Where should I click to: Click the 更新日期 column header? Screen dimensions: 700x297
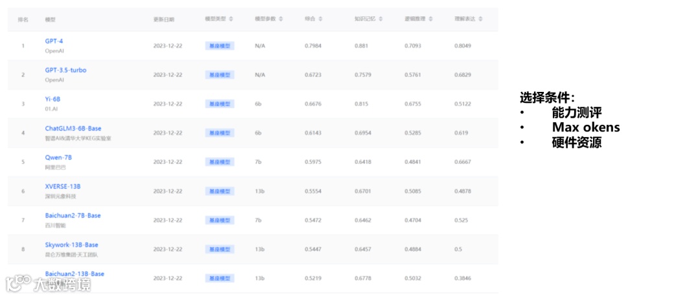[x=163, y=19]
